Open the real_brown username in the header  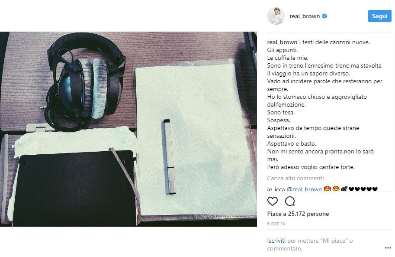click(305, 16)
